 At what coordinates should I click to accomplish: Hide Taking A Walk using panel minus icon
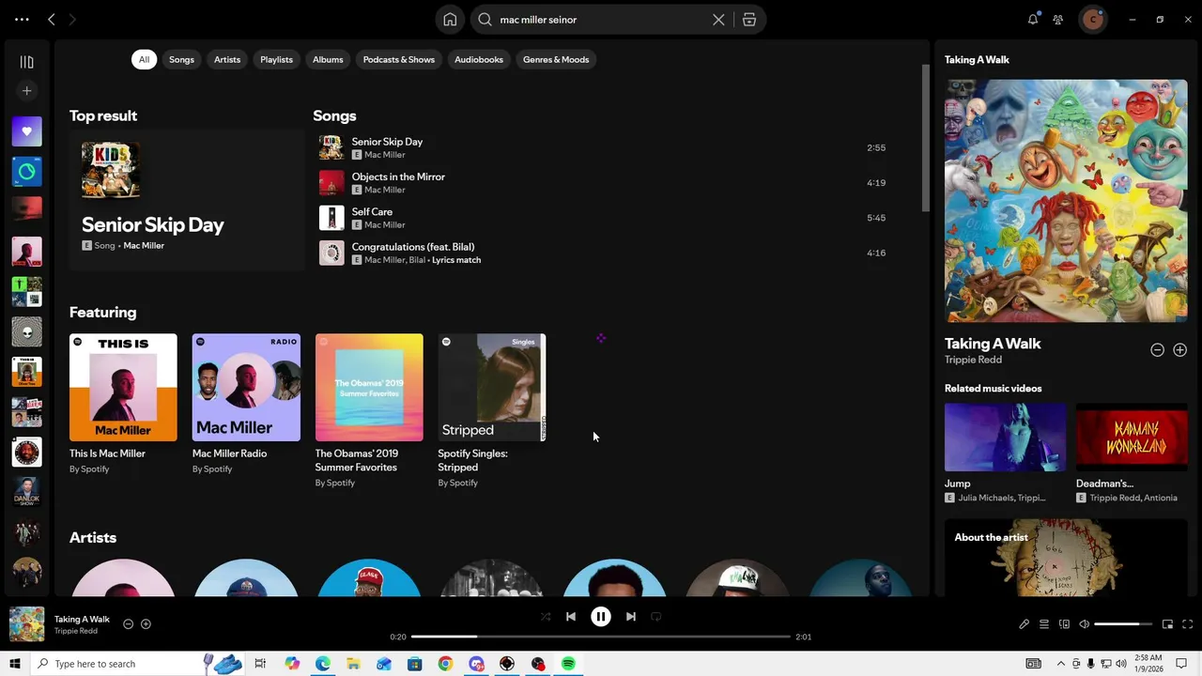click(x=1157, y=349)
